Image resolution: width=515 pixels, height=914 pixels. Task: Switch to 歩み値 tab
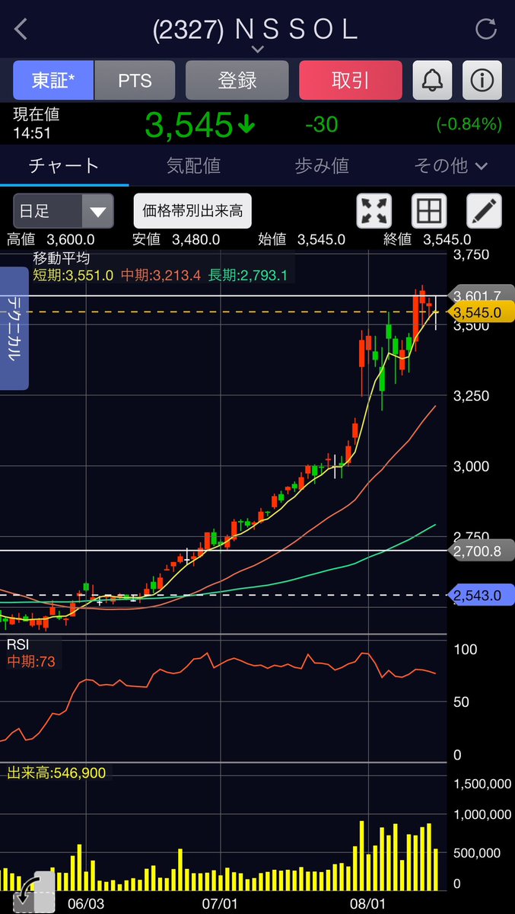coord(322,165)
